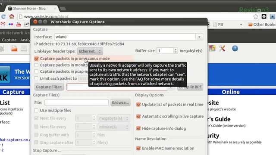Adjust the Stop capture after stepper
Image resolution: width=276 pixels, height=155 pixels.
pyautogui.click(x=94, y=143)
